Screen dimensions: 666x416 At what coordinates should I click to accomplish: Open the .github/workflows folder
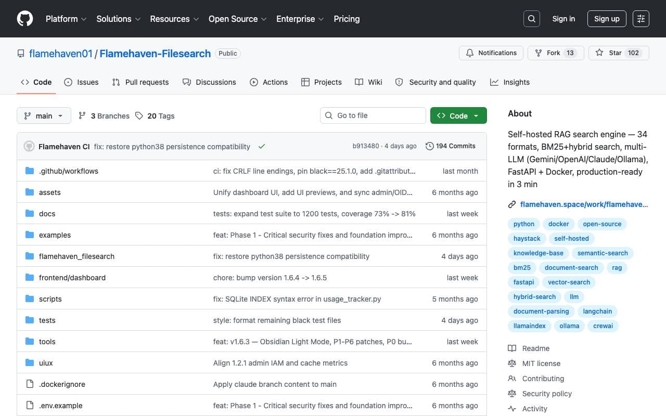tap(68, 171)
